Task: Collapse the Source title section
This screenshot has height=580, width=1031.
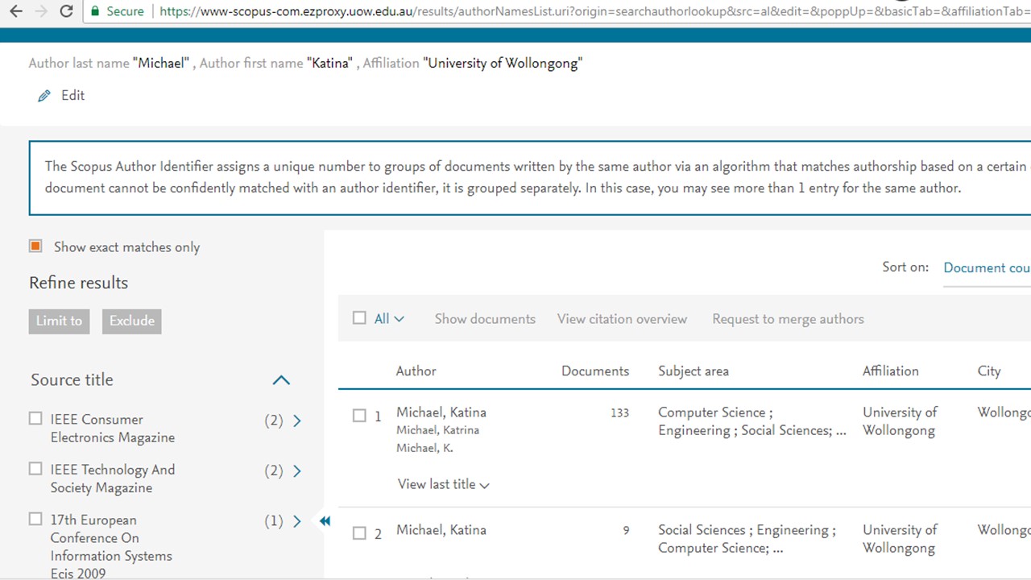Action: click(281, 380)
